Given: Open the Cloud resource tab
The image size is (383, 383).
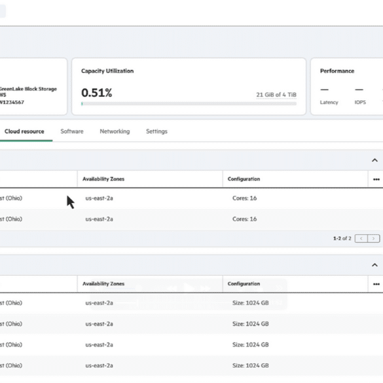Looking at the screenshot, I should coord(24,132).
